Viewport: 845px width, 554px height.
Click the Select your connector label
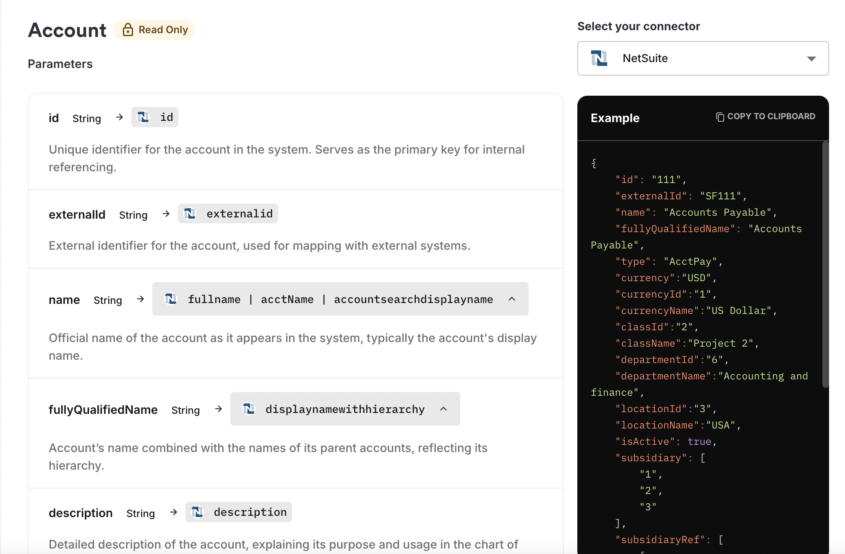(639, 26)
